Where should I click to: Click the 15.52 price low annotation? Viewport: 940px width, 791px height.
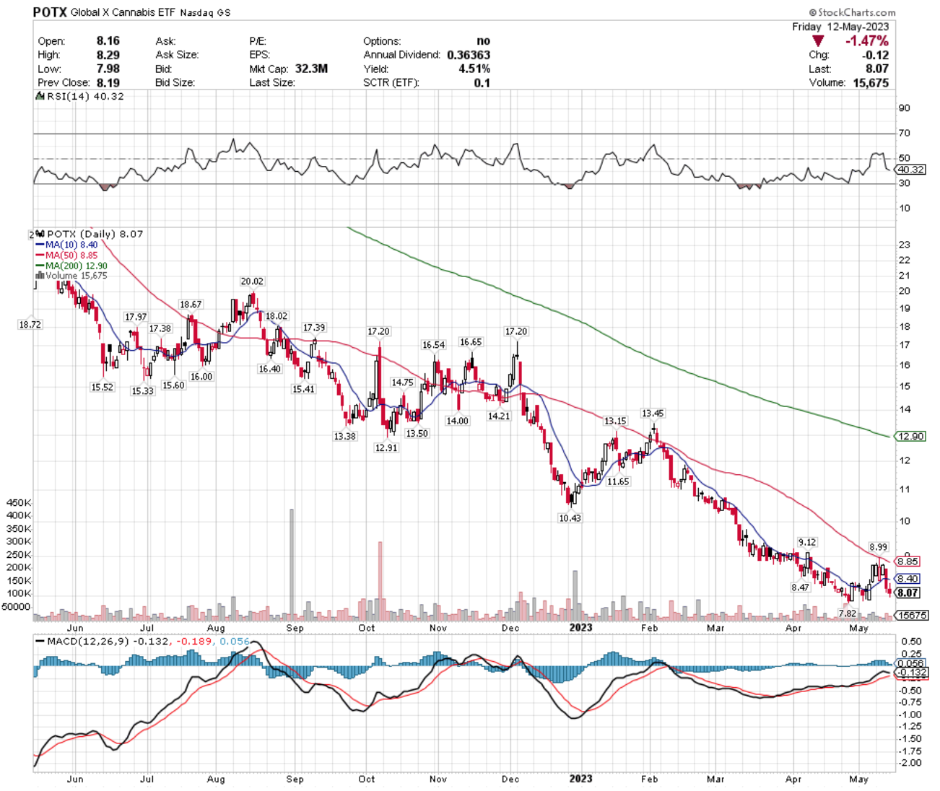102,387
